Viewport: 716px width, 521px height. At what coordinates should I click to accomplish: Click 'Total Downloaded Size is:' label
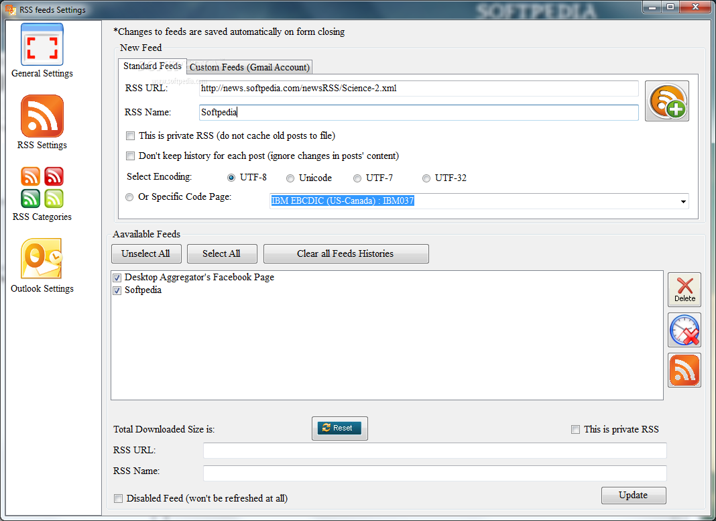pyautogui.click(x=164, y=429)
